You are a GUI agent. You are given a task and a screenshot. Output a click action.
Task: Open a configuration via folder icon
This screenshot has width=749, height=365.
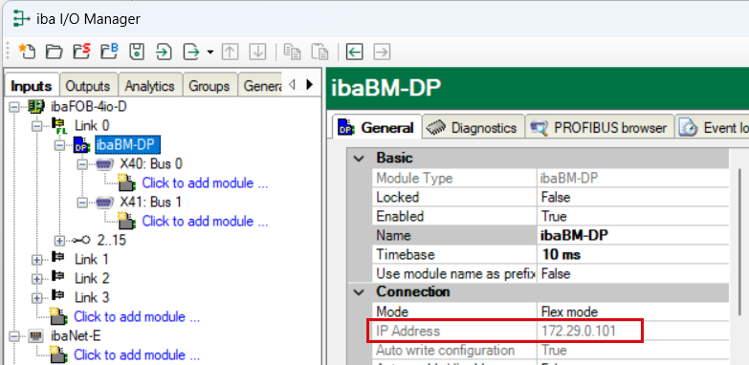[x=54, y=52]
